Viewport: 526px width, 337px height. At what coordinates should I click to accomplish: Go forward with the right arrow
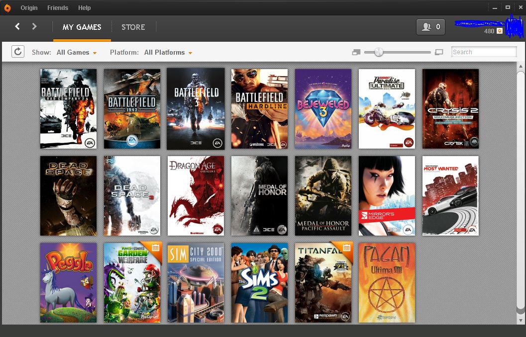[34, 26]
